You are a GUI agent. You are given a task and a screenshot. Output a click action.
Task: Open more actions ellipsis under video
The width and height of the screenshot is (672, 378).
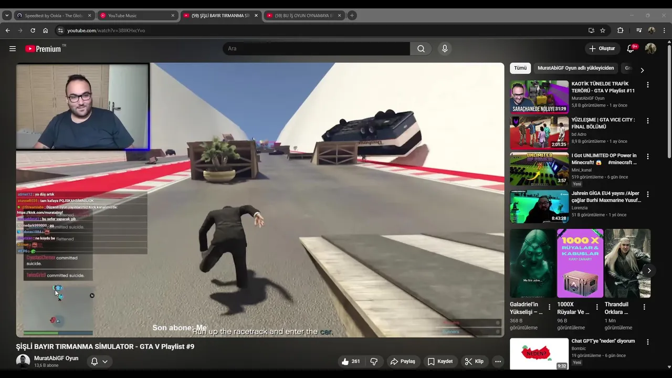click(x=498, y=361)
